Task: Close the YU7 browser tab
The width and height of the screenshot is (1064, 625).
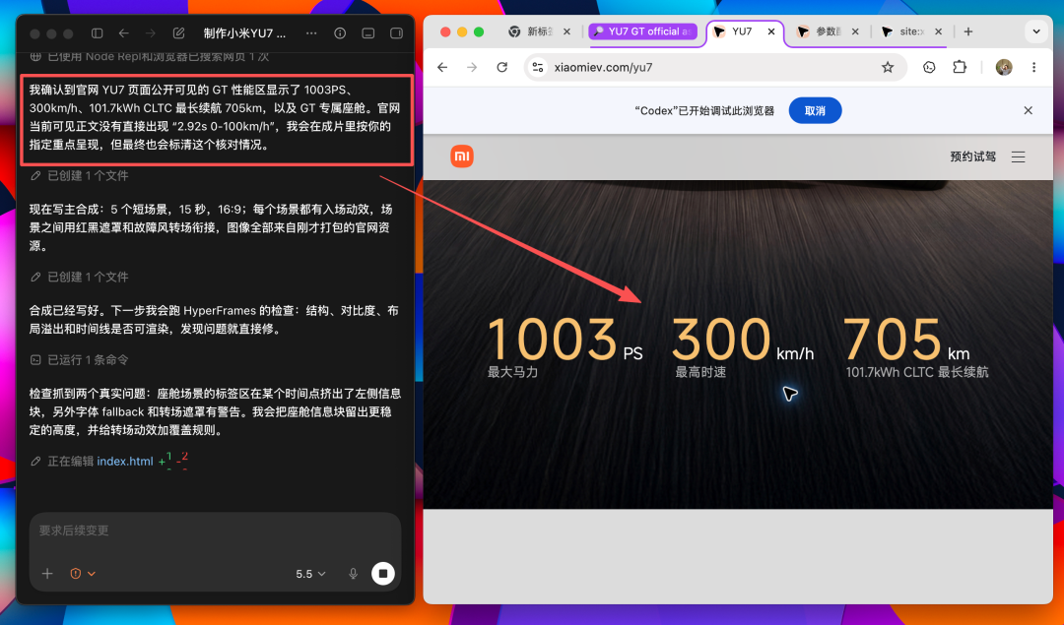Action: click(770, 31)
